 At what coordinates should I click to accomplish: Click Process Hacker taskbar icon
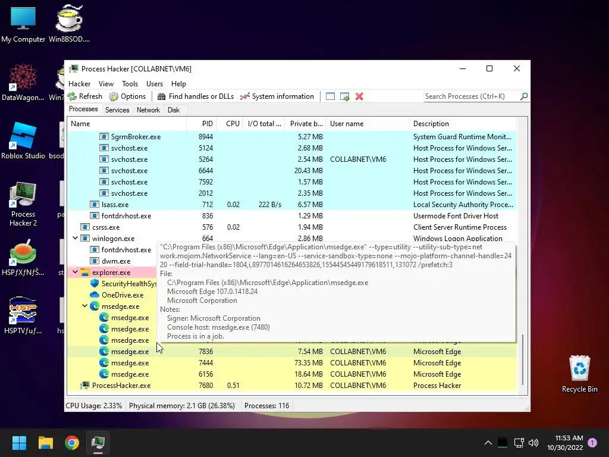point(98,443)
